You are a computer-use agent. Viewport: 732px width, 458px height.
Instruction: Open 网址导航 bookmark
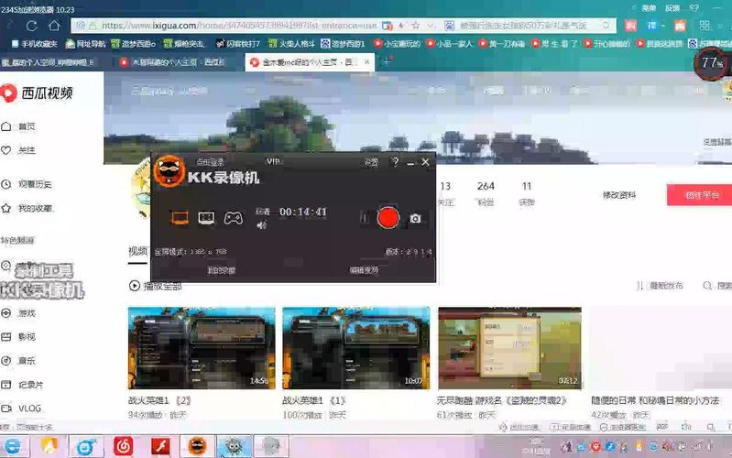[86, 44]
